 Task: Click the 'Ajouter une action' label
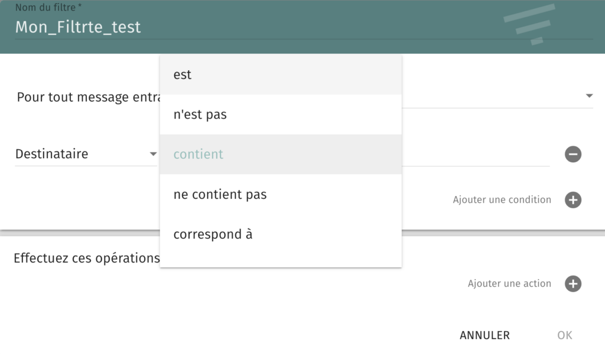509,284
